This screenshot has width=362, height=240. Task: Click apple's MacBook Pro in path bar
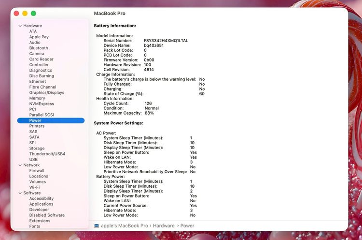(x=125, y=225)
